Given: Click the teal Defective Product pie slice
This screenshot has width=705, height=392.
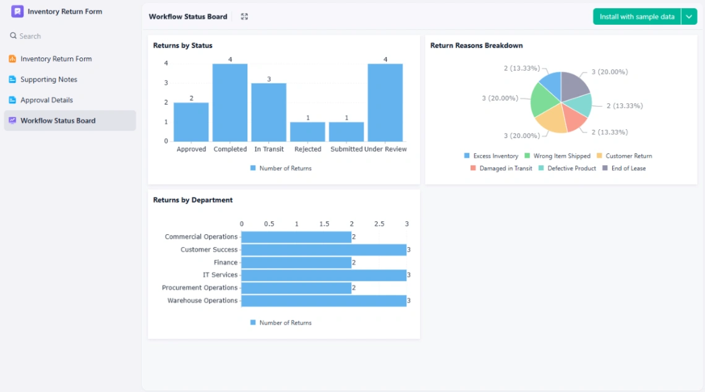Looking at the screenshot, I should click(x=580, y=104).
